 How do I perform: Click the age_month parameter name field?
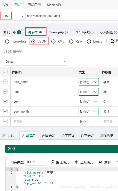tap(44, 112)
